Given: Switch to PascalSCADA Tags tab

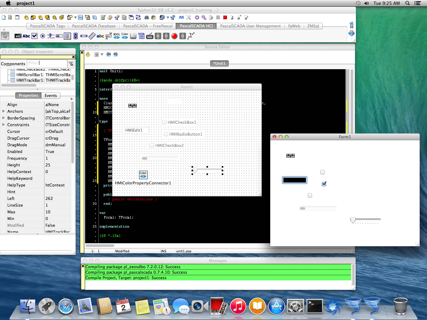Looking at the screenshot, I should [x=47, y=26].
